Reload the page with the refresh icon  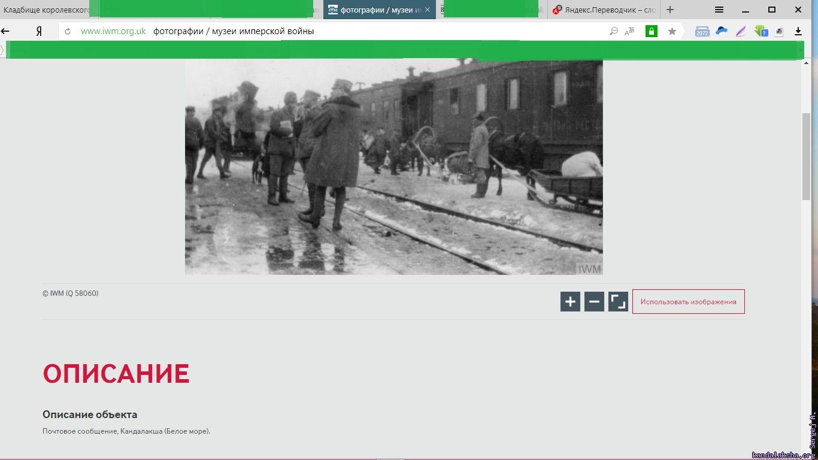68,31
